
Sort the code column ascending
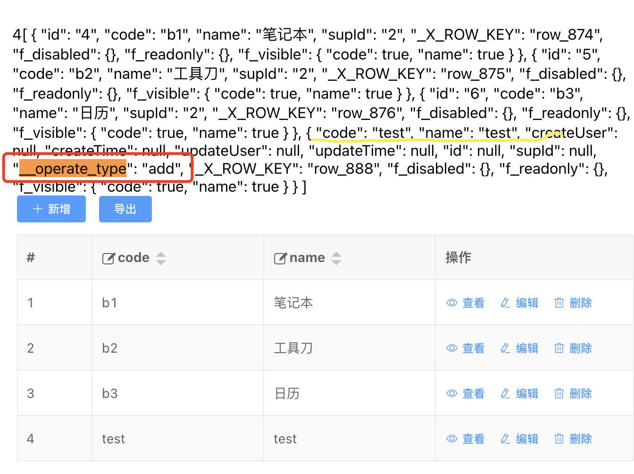(x=161, y=255)
